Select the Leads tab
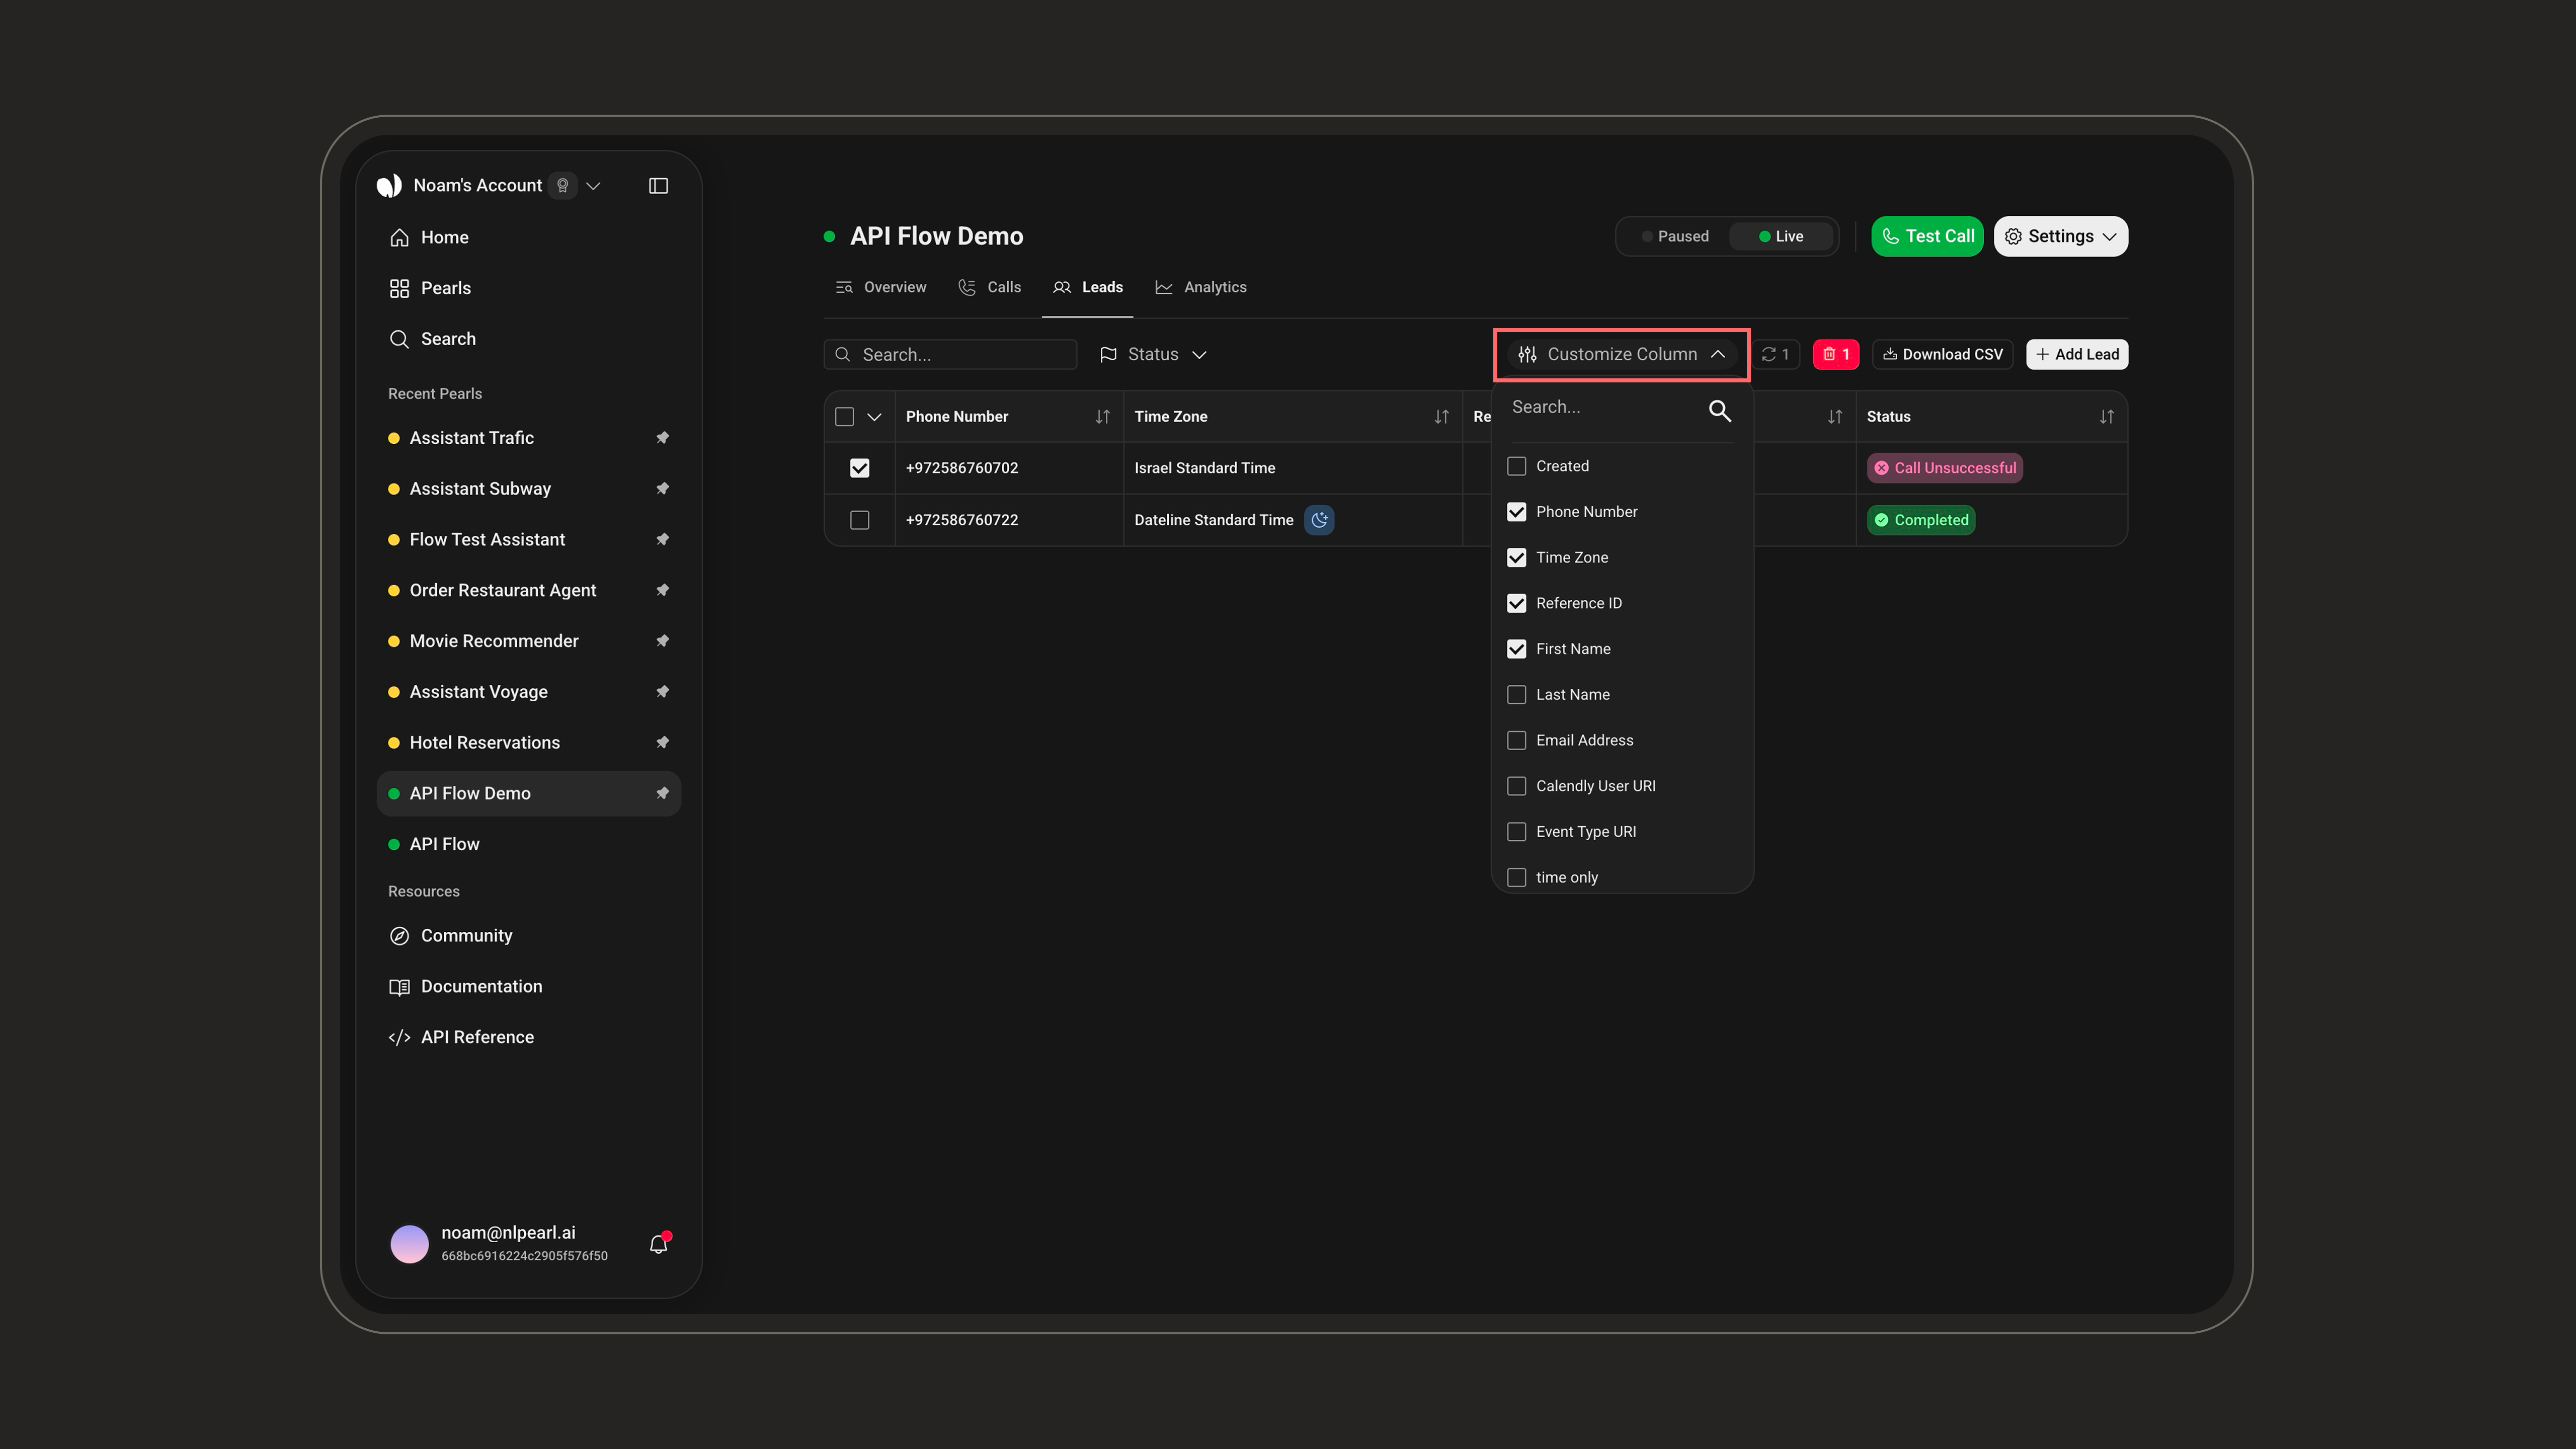The height and width of the screenshot is (1449, 2576). [1088, 288]
